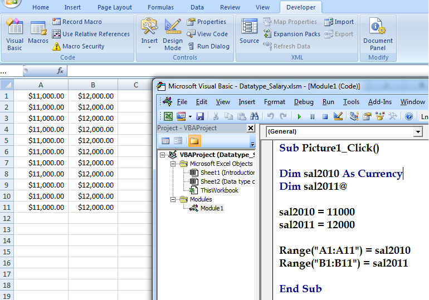Open the Insert UserForm dropdown arrow
Screen dimensions: 429x300
(x=190, y=117)
